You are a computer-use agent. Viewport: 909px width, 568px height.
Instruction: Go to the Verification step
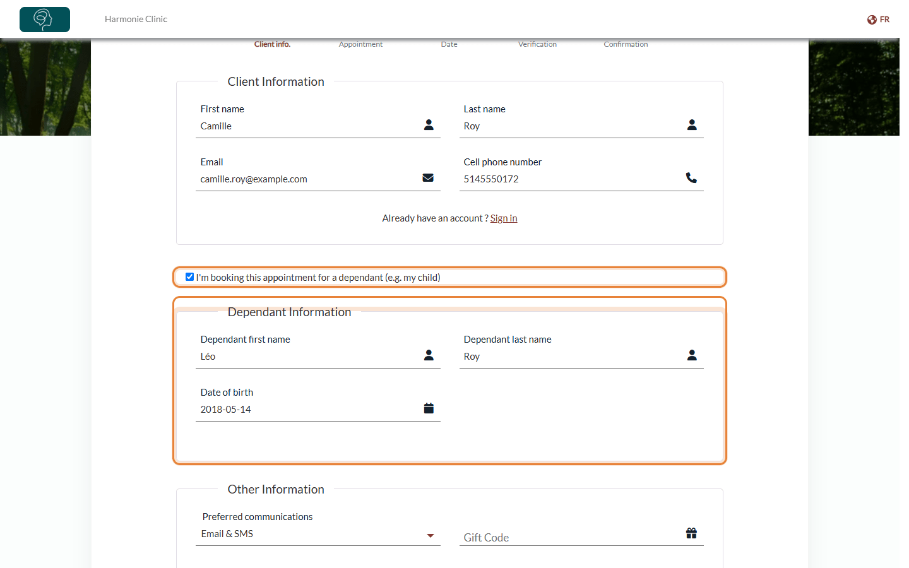coord(537,44)
